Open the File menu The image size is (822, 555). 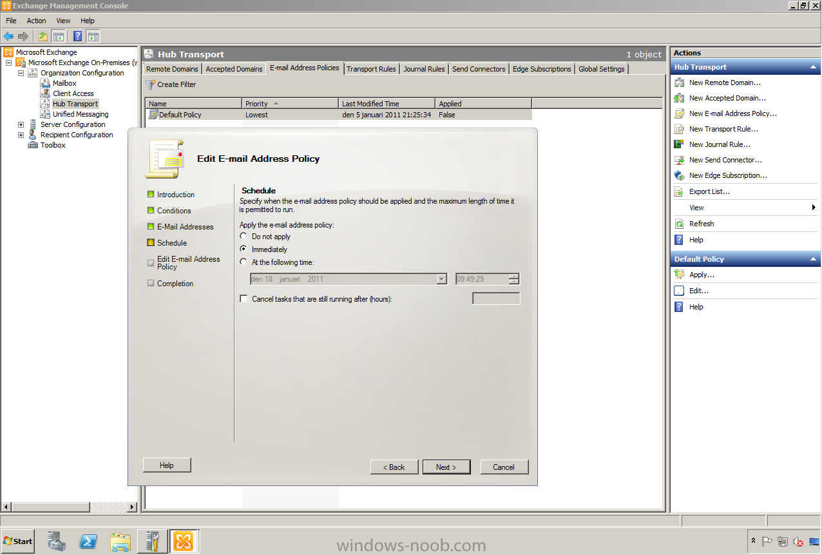pyautogui.click(x=11, y=21)
